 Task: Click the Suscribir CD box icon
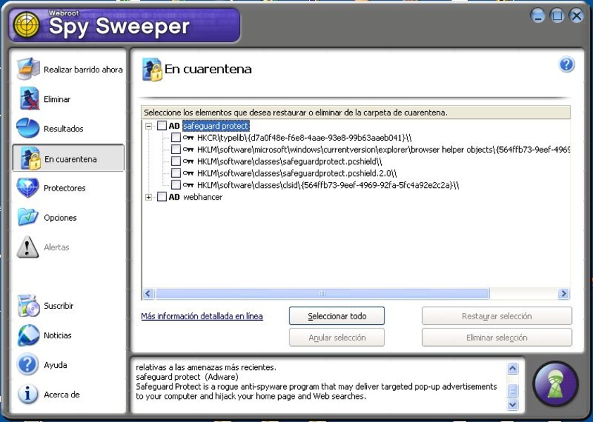click(28, 306)
